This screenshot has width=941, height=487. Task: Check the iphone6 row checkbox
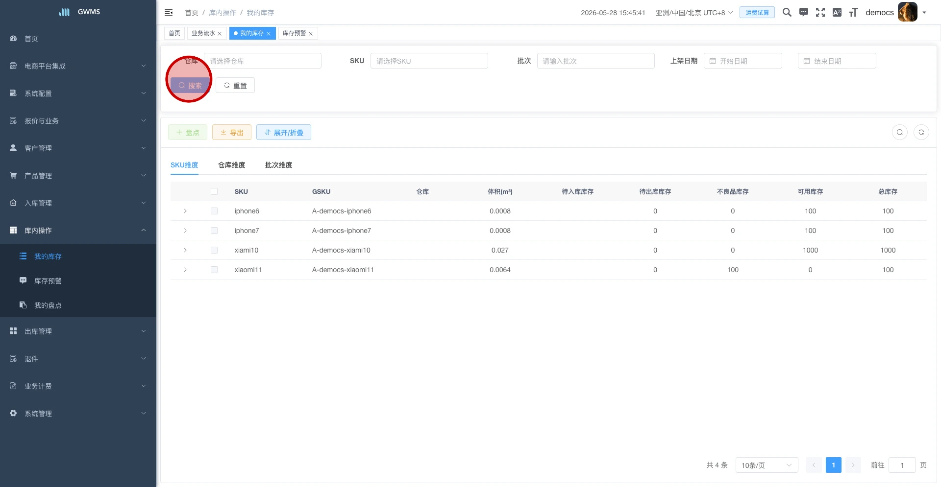214,211
